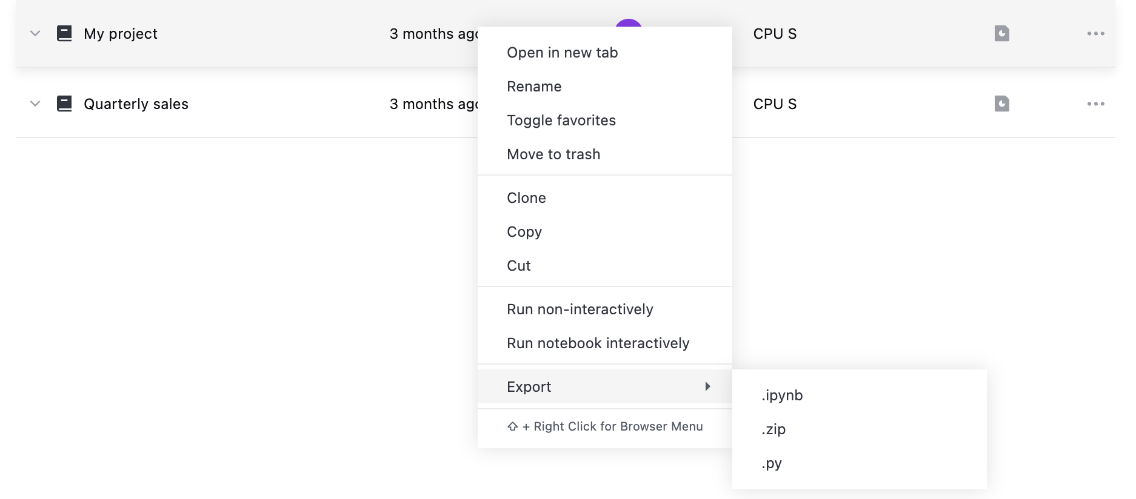Export the notebook as .zip
1136x499 pixels.
click(x=773, y=429)
